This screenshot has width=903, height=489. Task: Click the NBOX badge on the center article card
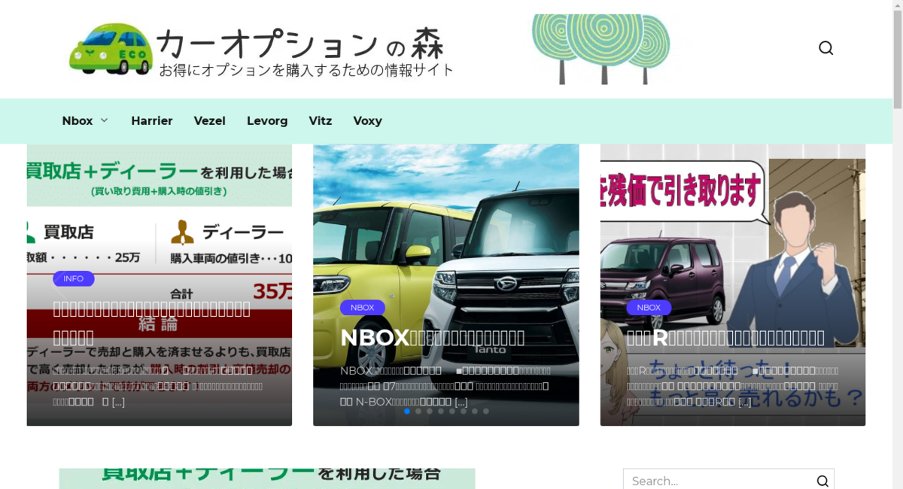pyautogui.click(x=363, y=307)
